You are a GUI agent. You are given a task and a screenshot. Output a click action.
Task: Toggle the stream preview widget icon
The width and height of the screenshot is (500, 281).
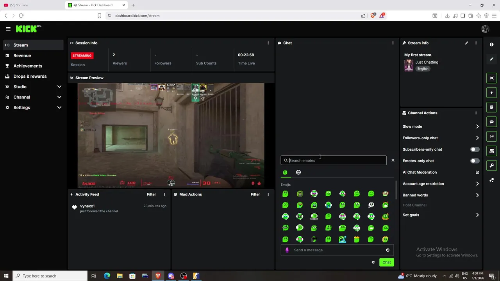coord(491,78)
